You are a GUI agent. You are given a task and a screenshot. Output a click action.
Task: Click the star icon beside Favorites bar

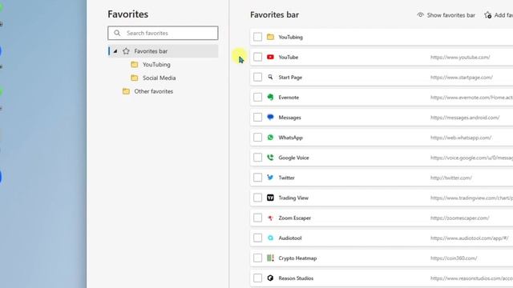126,51
